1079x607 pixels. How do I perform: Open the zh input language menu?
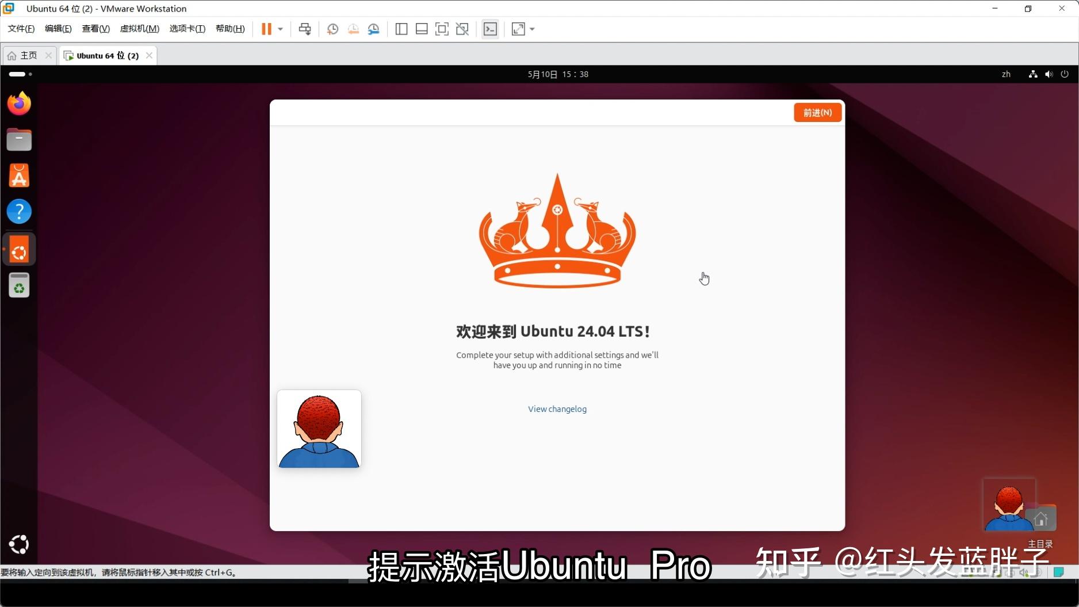[1006, 74]
